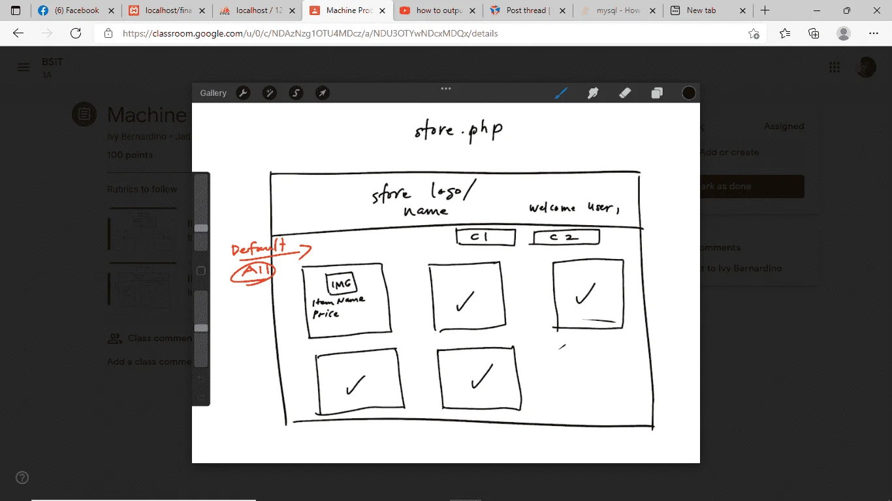Click the black color swatch circle
892x501 pixels.
689,93
